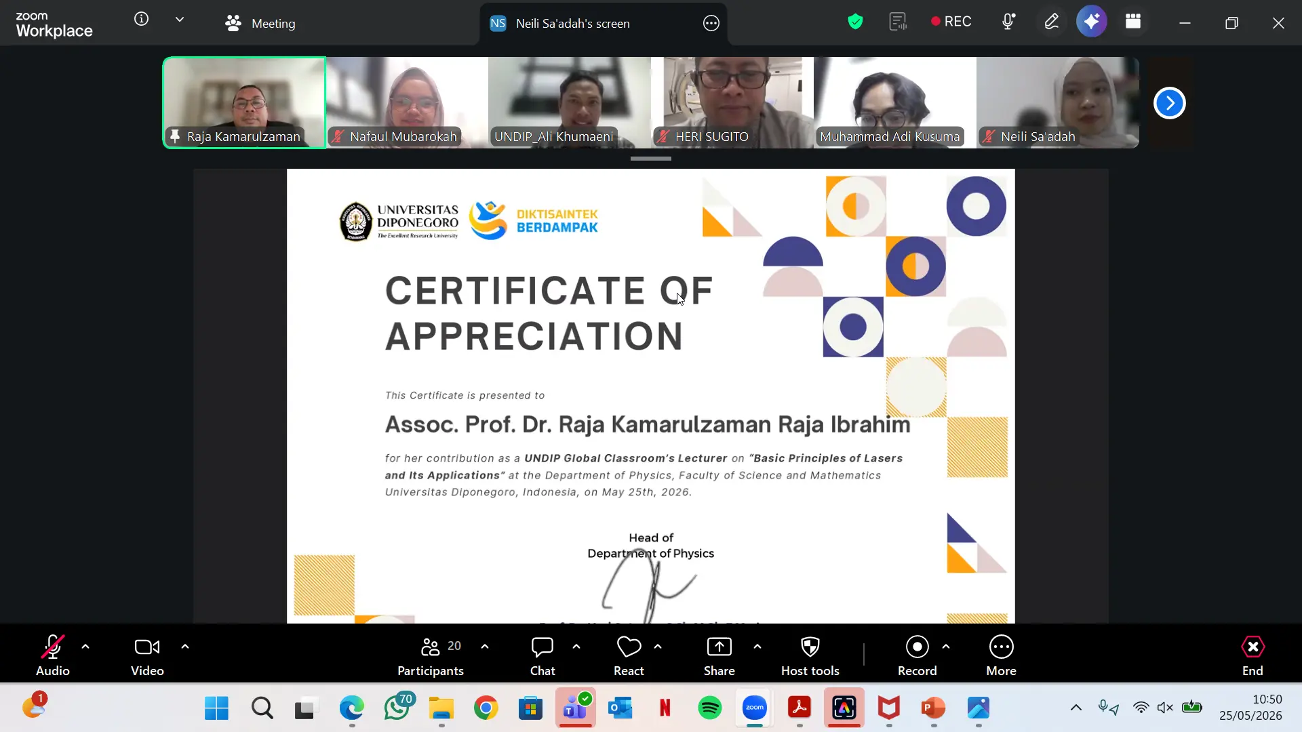1302x732 pixels.
Task: Open the AI Companion sparkle icon
Action: pos(1091,22)
